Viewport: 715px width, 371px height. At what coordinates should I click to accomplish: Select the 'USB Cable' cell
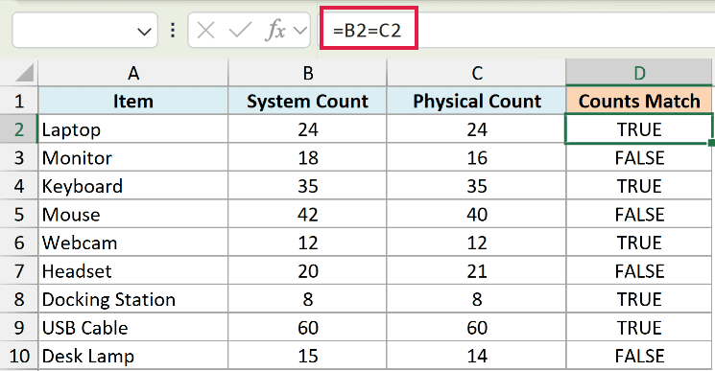[x=133, y=327]
